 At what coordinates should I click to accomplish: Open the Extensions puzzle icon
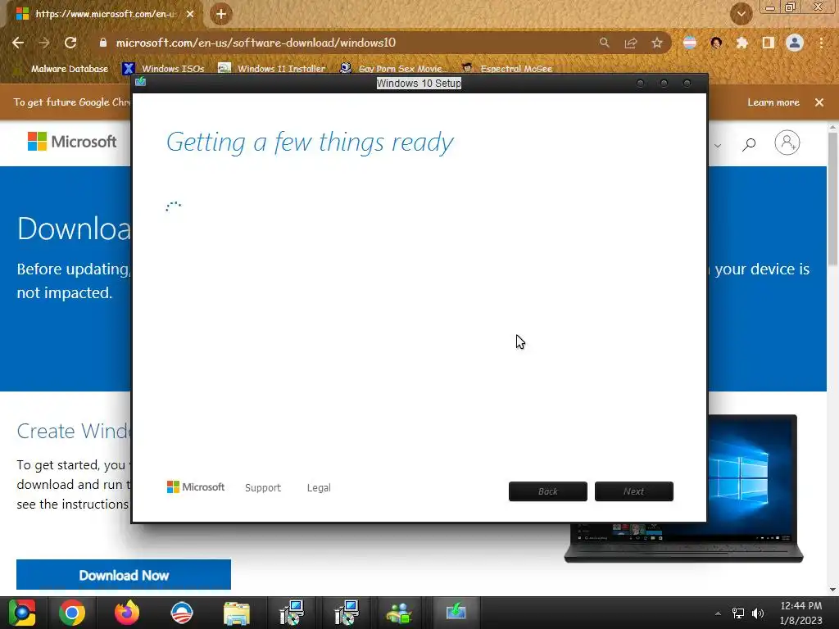[x=742, y=43]
